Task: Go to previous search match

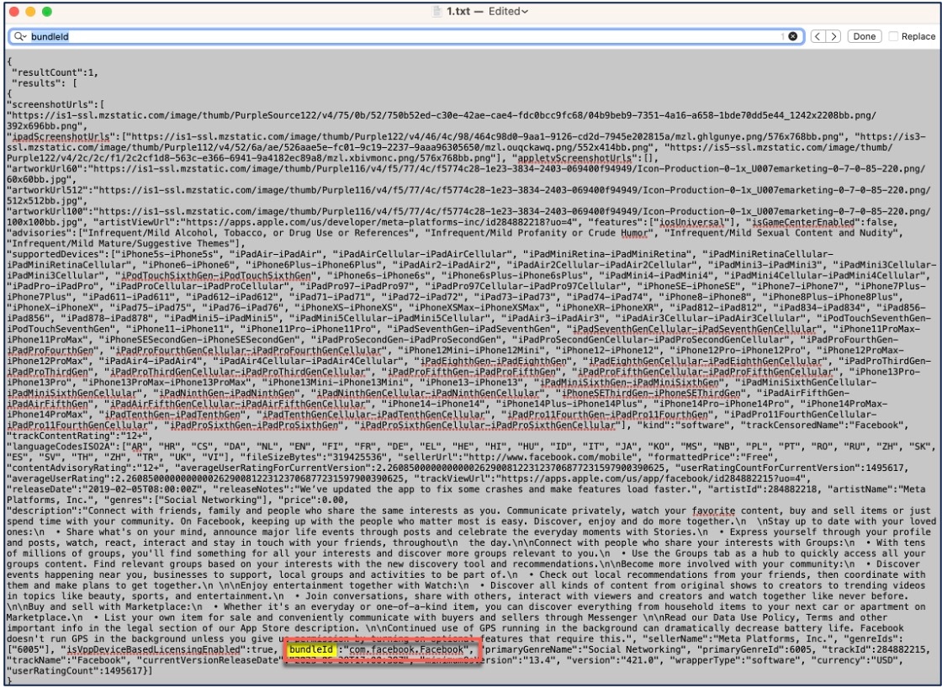Action: [x=818, y=37]
